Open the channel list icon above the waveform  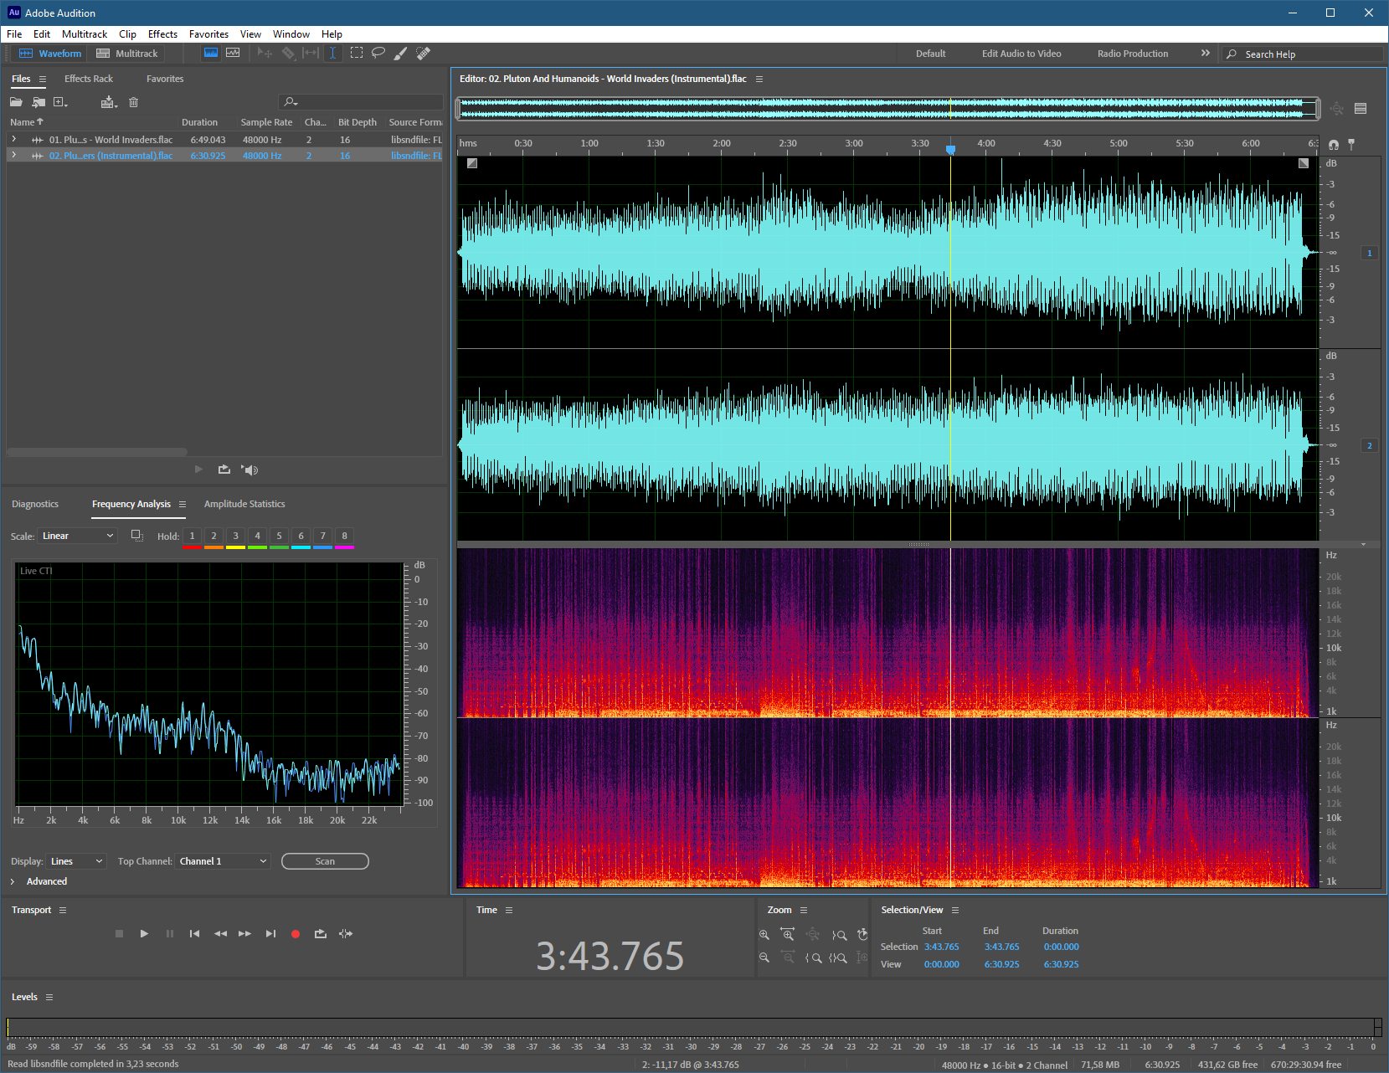[1361, 108]
